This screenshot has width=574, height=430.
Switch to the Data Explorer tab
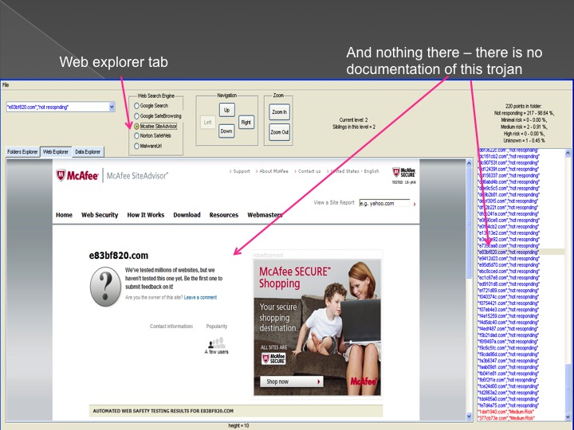(88, 152)
